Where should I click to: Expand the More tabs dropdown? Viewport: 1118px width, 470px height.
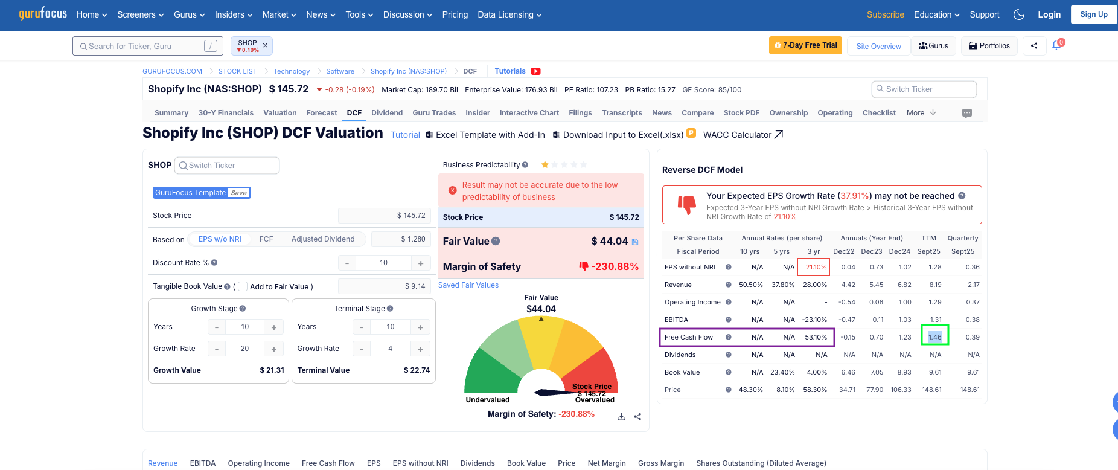[x=921, y=113]
